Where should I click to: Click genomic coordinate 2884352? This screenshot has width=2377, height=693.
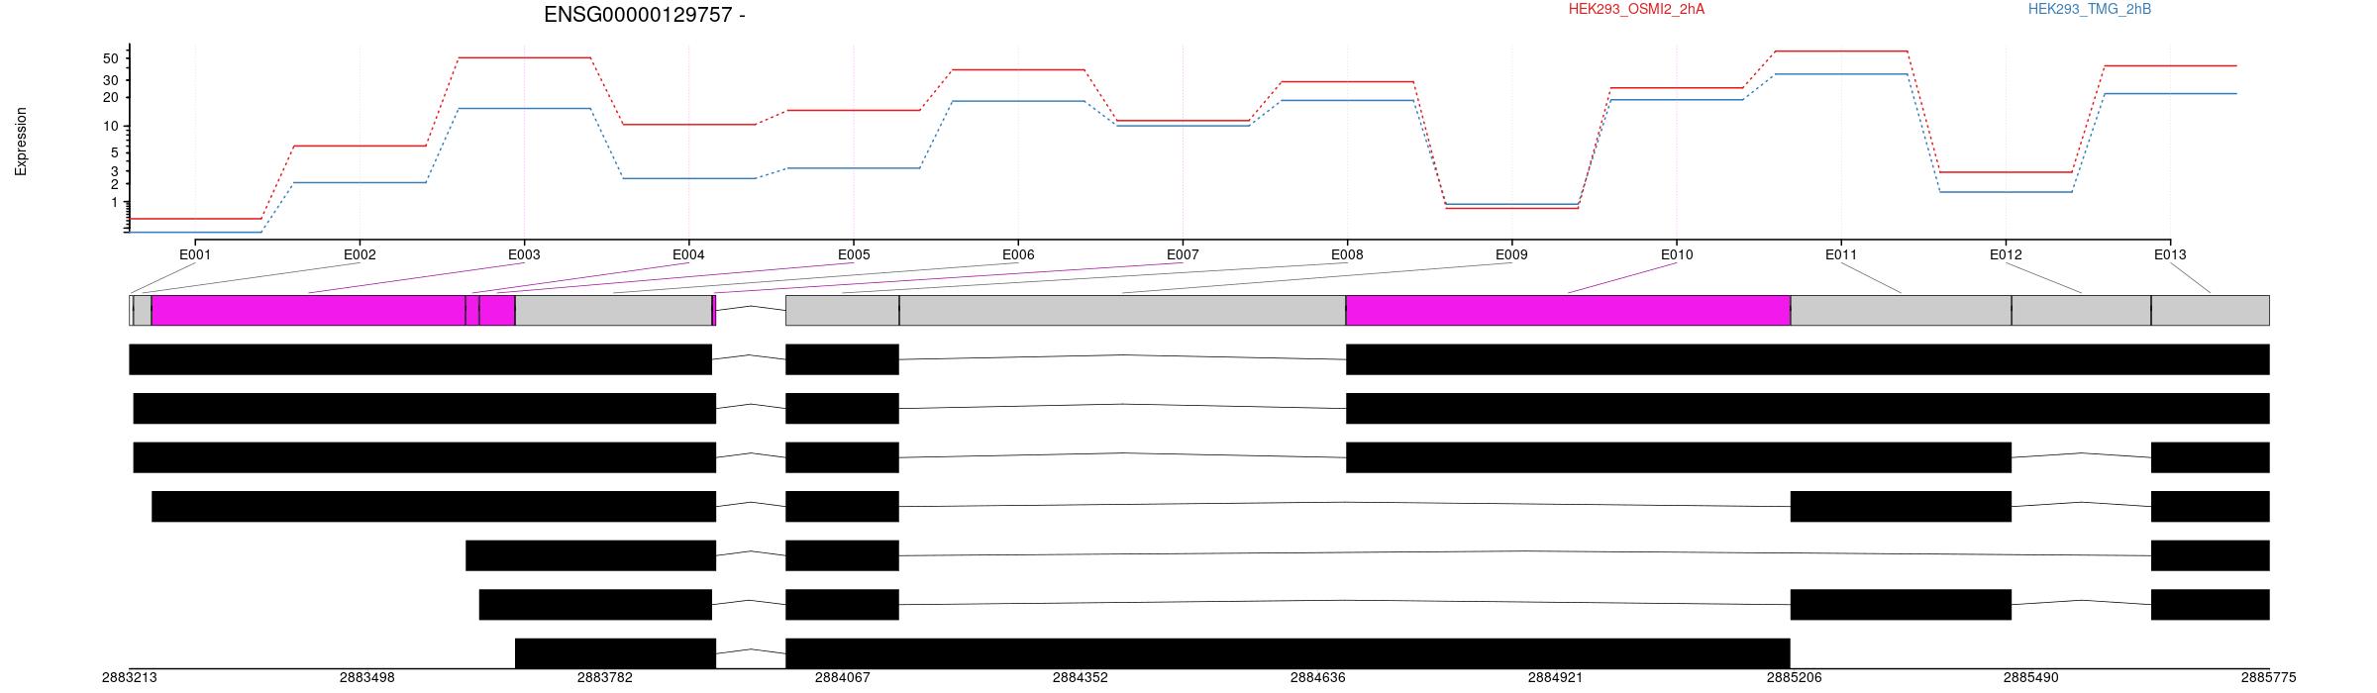click(1080, 678)
